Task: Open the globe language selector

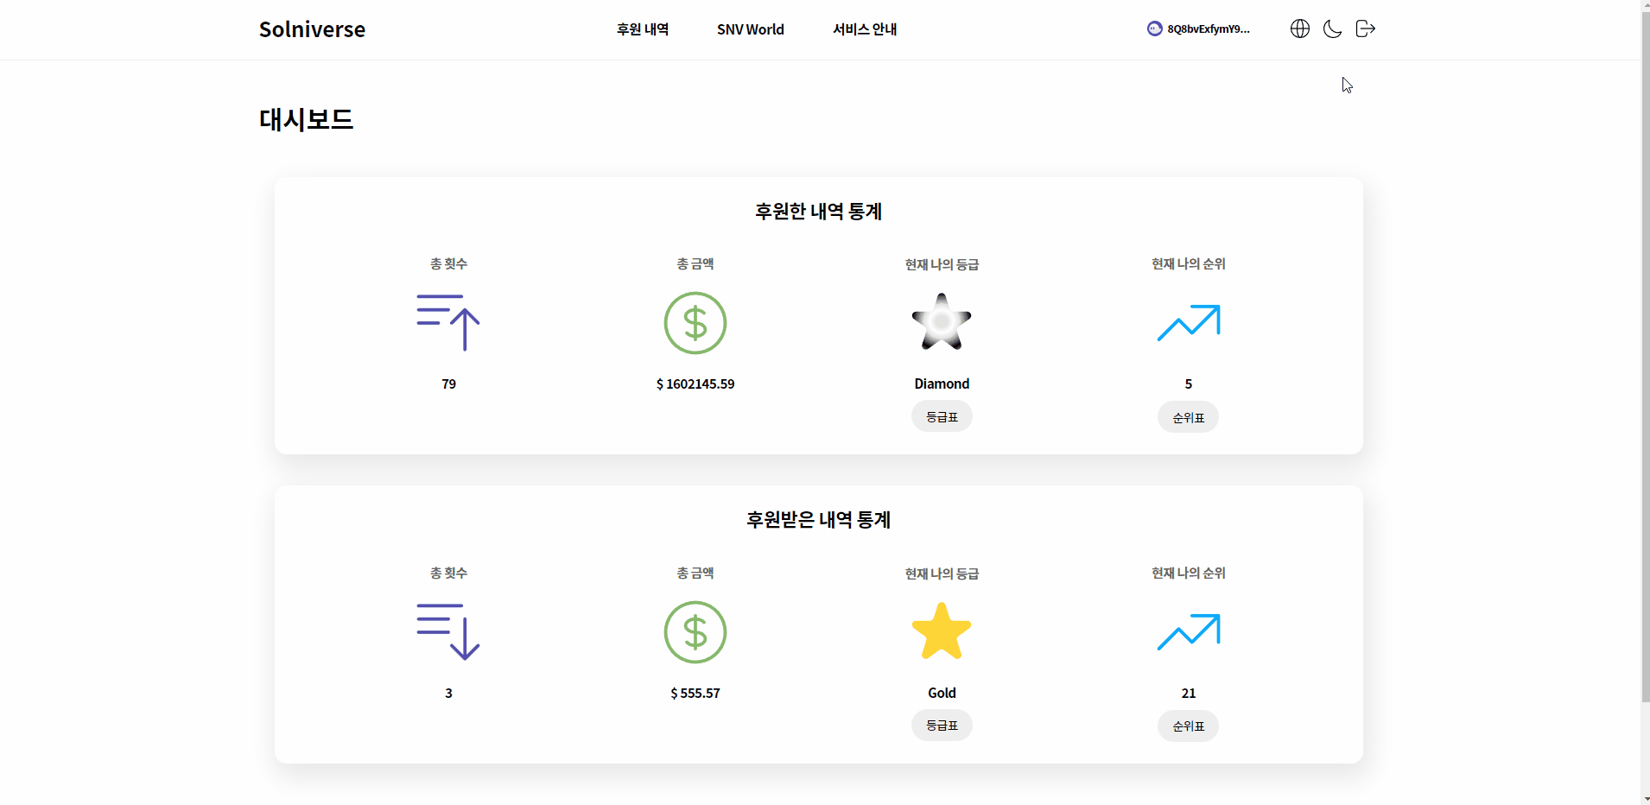Action: [1300, 29]
